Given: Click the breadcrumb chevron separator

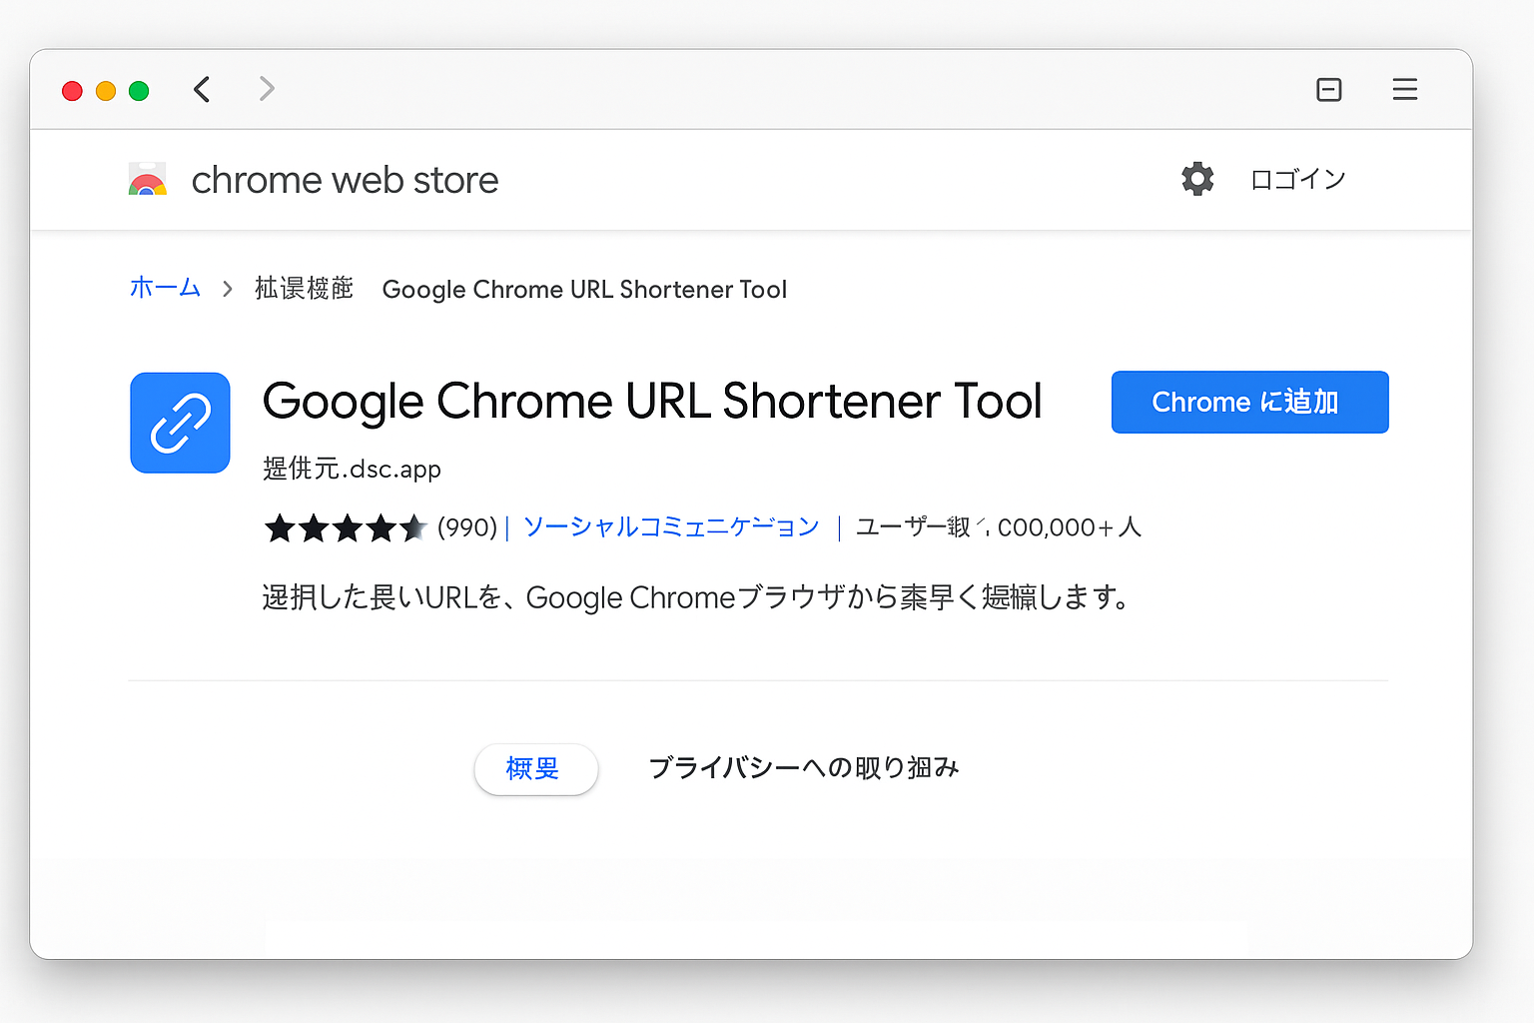Looking at the screenshot, I should pyautogui.click(x=228, y=289).
